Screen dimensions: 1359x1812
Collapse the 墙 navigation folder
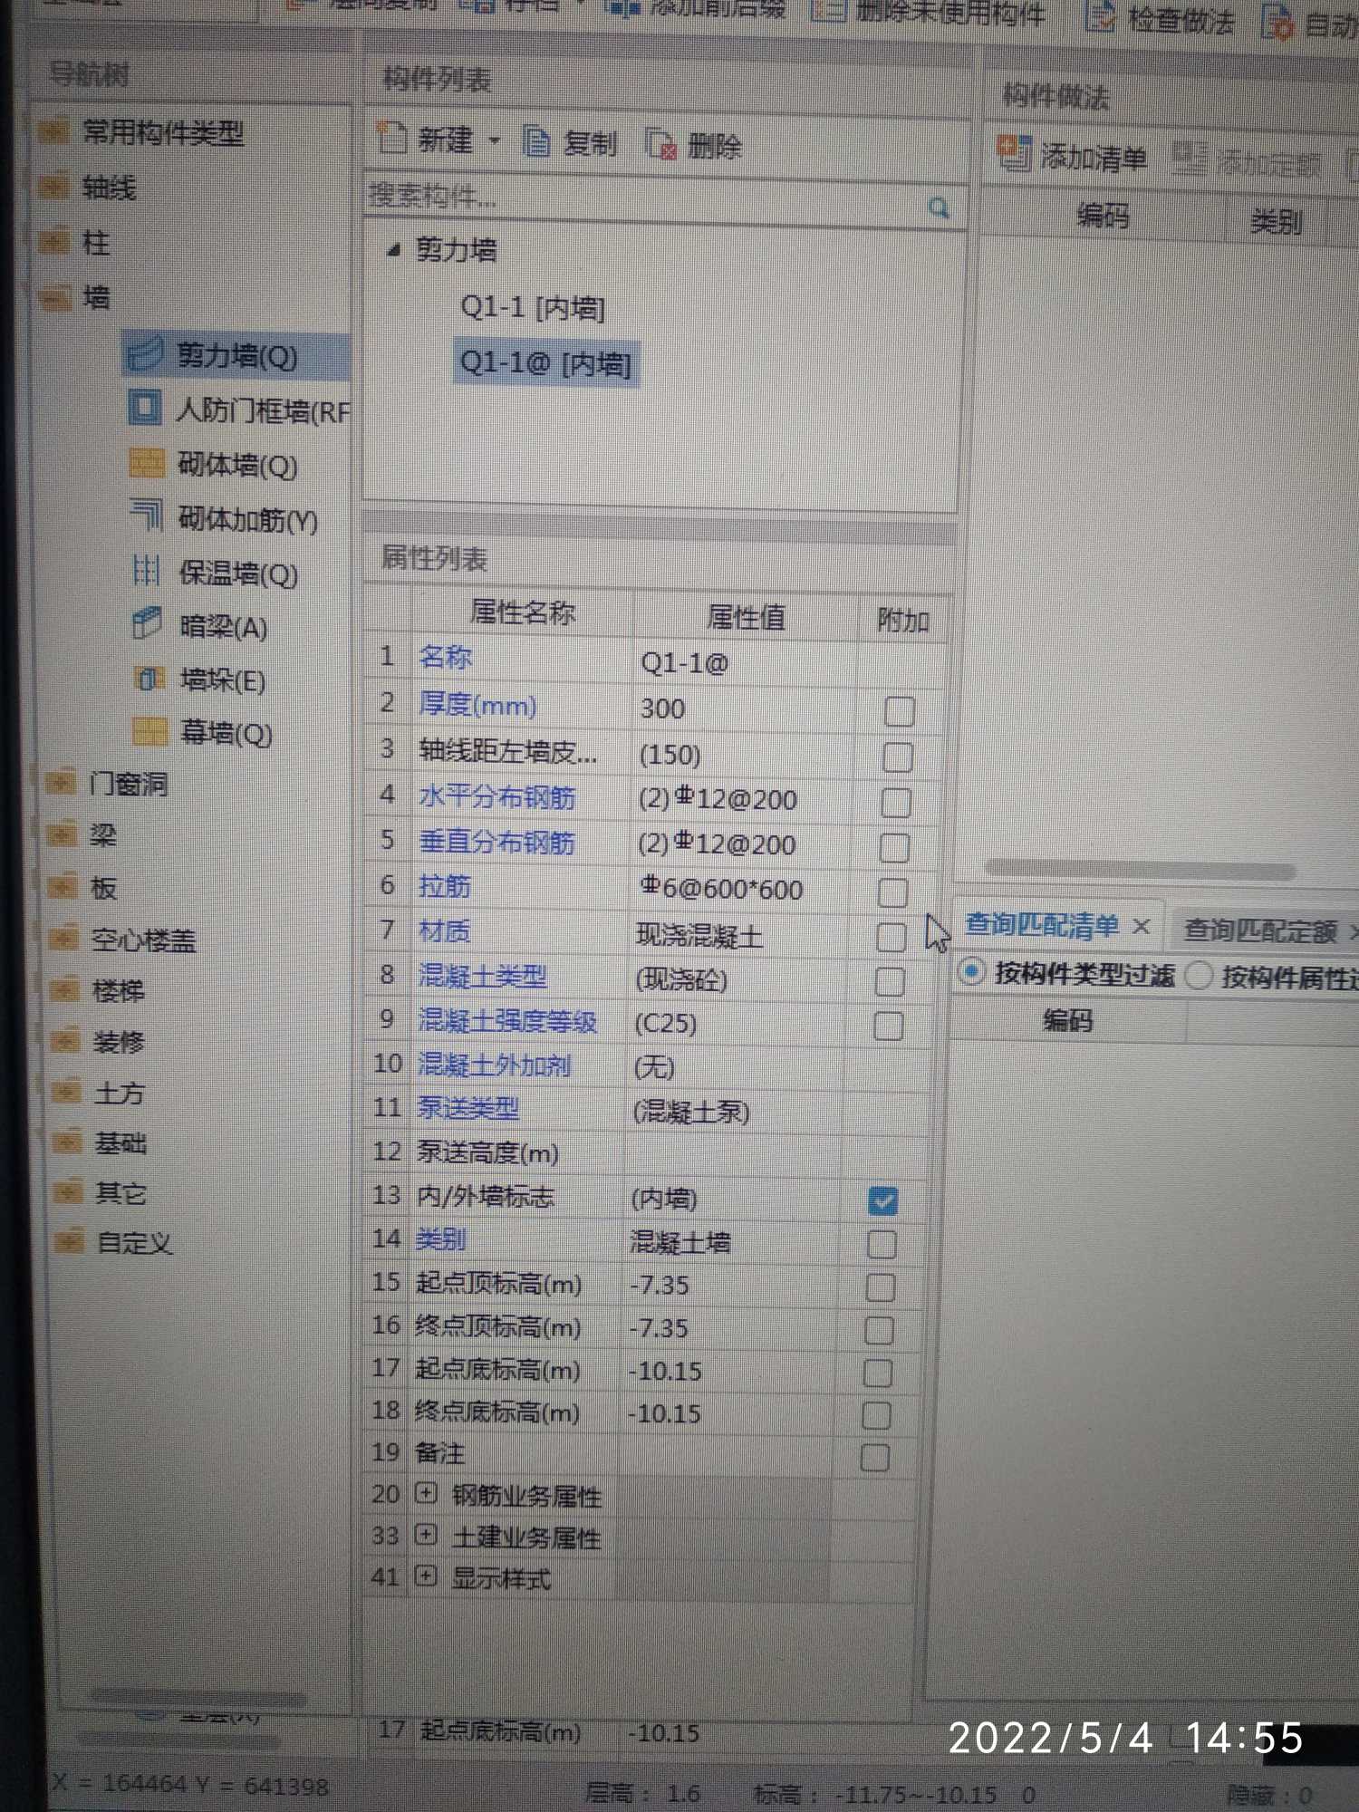click(x=56, y=296)
